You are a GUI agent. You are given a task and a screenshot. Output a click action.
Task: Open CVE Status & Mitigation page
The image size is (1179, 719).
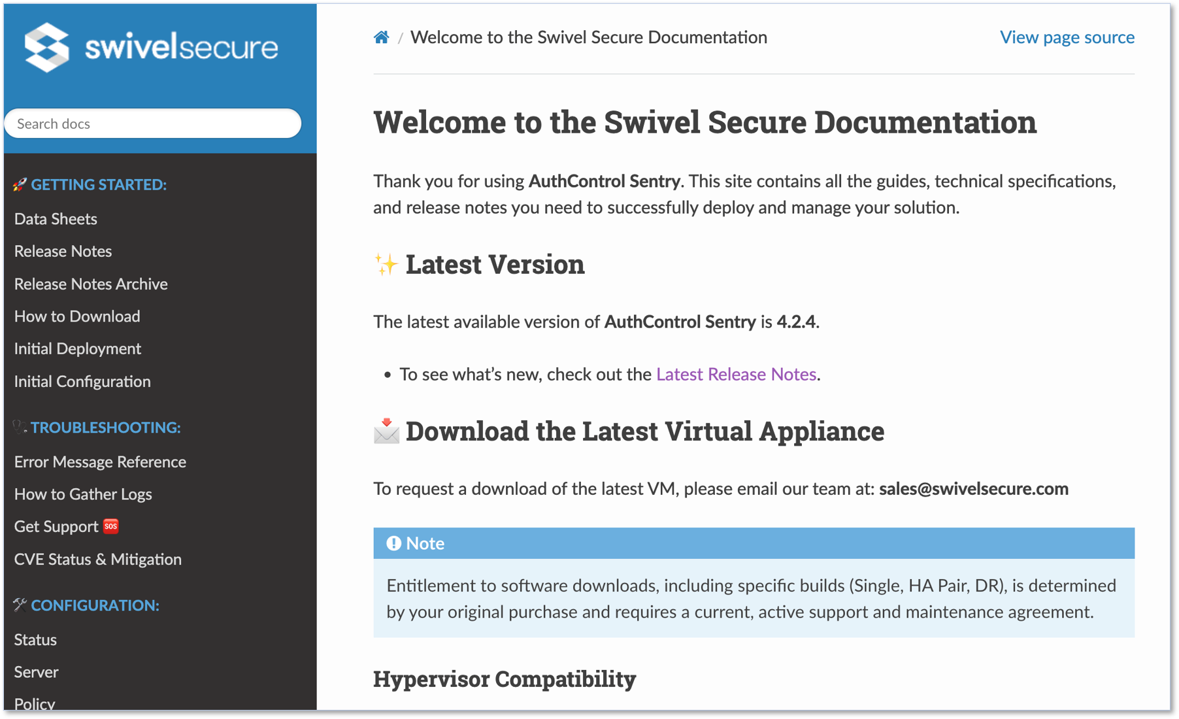tap(98, 559)
